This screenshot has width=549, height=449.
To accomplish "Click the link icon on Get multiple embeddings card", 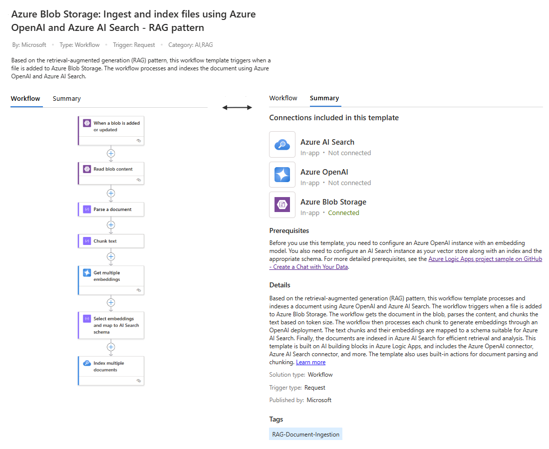I will tap(139, 290).
